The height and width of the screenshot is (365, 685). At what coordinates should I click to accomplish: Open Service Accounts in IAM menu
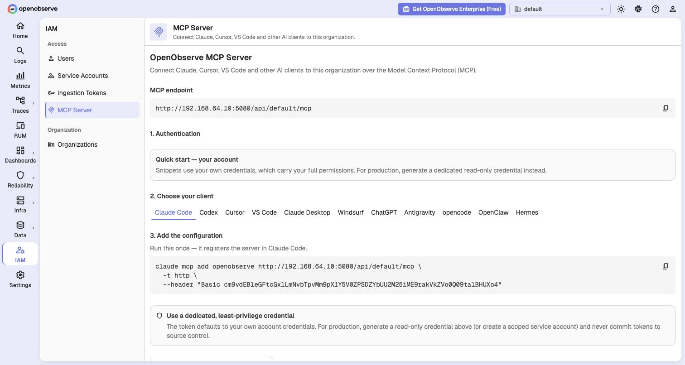coord(92,76)
